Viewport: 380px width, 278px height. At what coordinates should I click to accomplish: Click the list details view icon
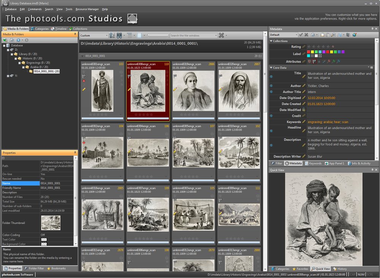coord(130,35)
